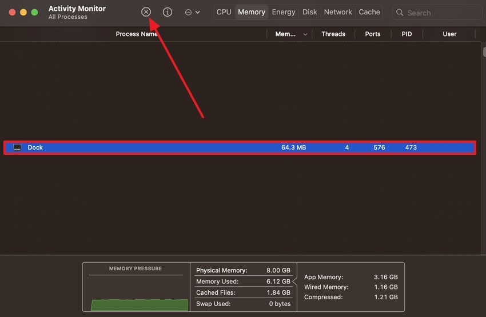Toggle the Memory column sort chevron
Image resolution: width=486 pixels, height=317 pixels.
(305, 34)
